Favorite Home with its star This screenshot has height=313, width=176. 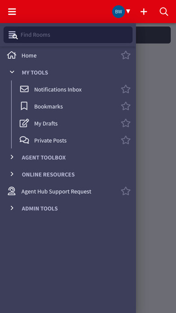126,55
